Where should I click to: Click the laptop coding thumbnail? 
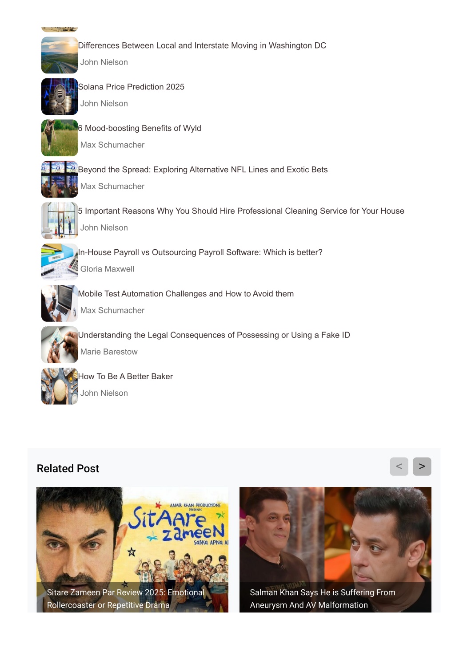pyautogui.click(x=60, y=304)
